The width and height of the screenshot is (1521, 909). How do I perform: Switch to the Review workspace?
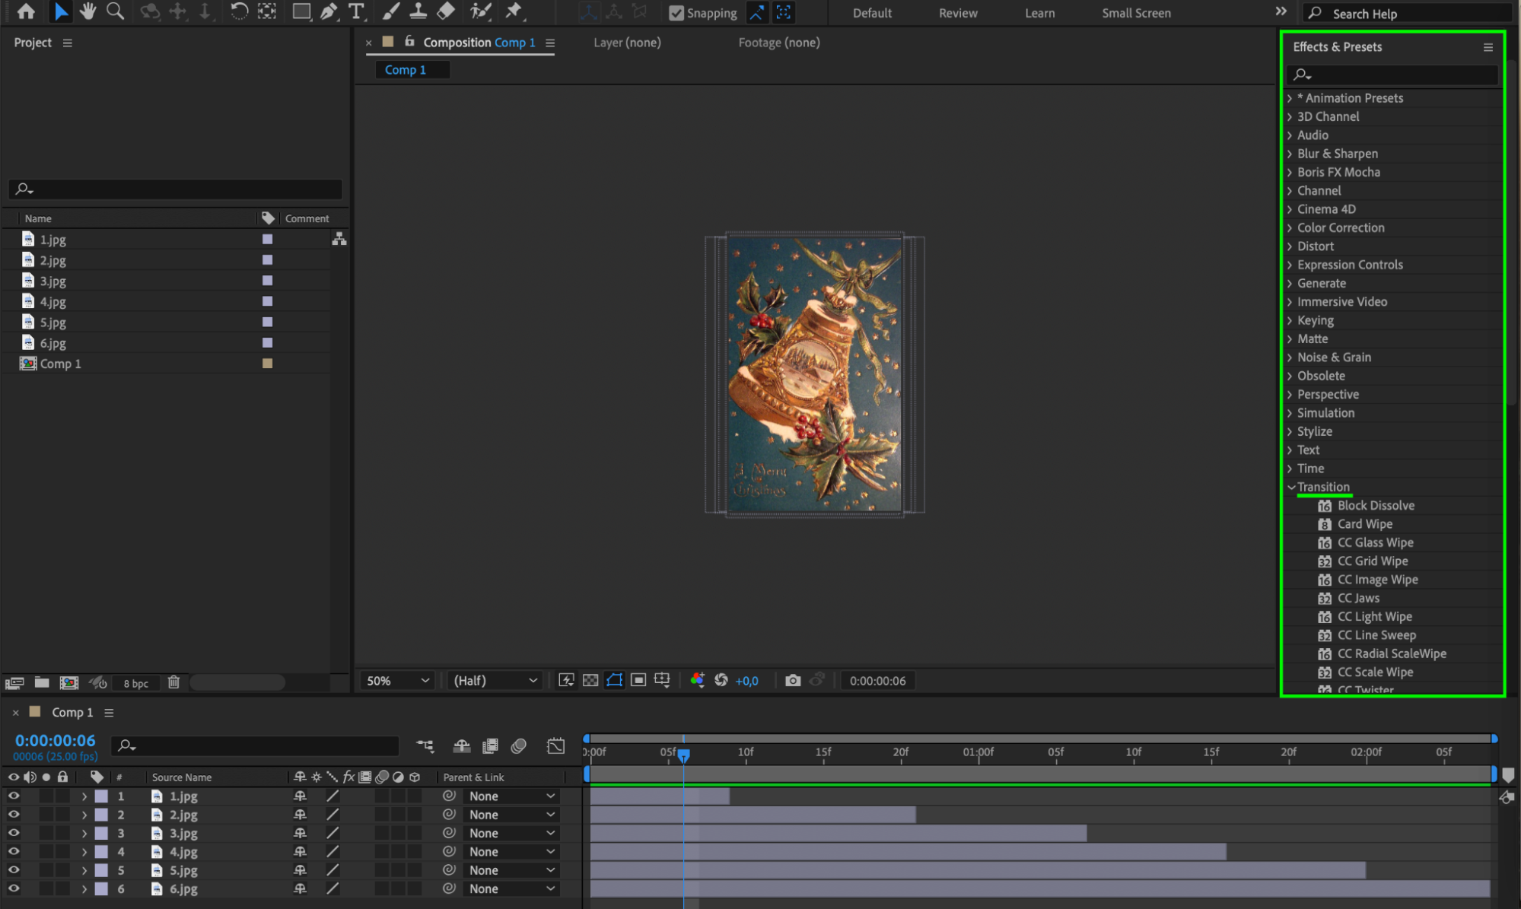[x=957, y=13]
